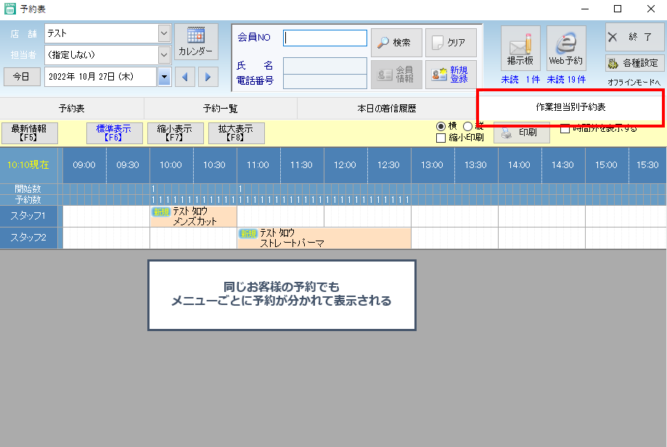Open 各種設定 settings
Screen dimensions: 667x447
634,63
